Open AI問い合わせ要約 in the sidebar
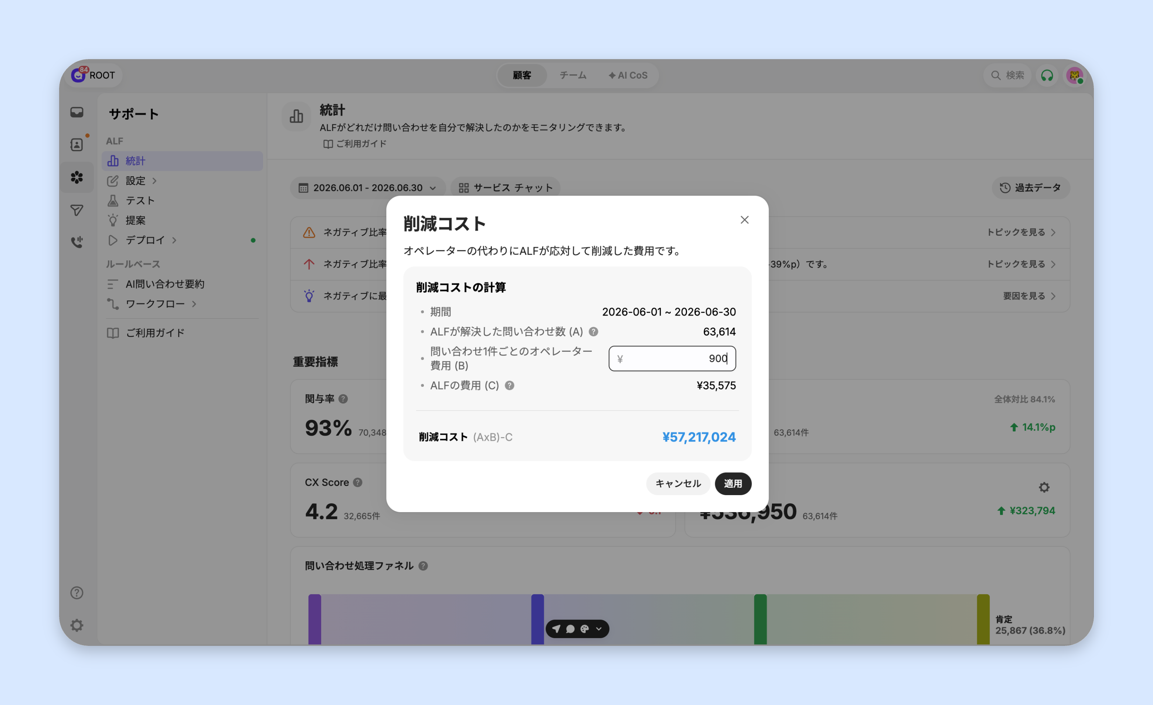 pyautogui.click(x=182, y=284)
